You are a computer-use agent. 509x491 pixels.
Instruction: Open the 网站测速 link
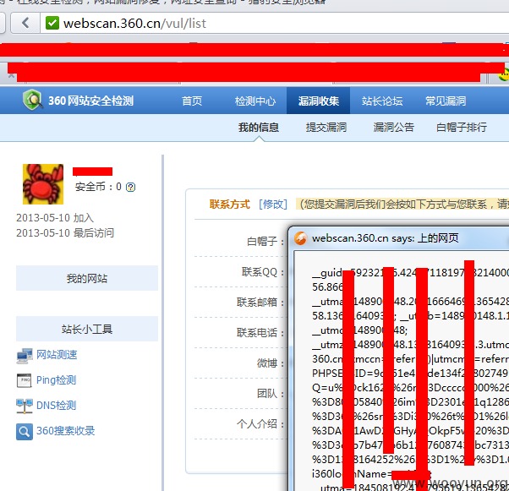tap(57, 355)
